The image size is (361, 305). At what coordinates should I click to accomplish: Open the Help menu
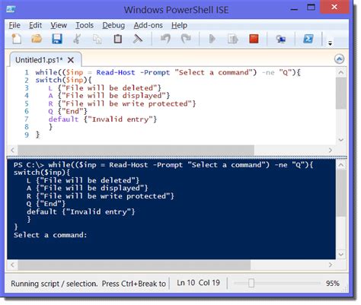tap(179, 25)
